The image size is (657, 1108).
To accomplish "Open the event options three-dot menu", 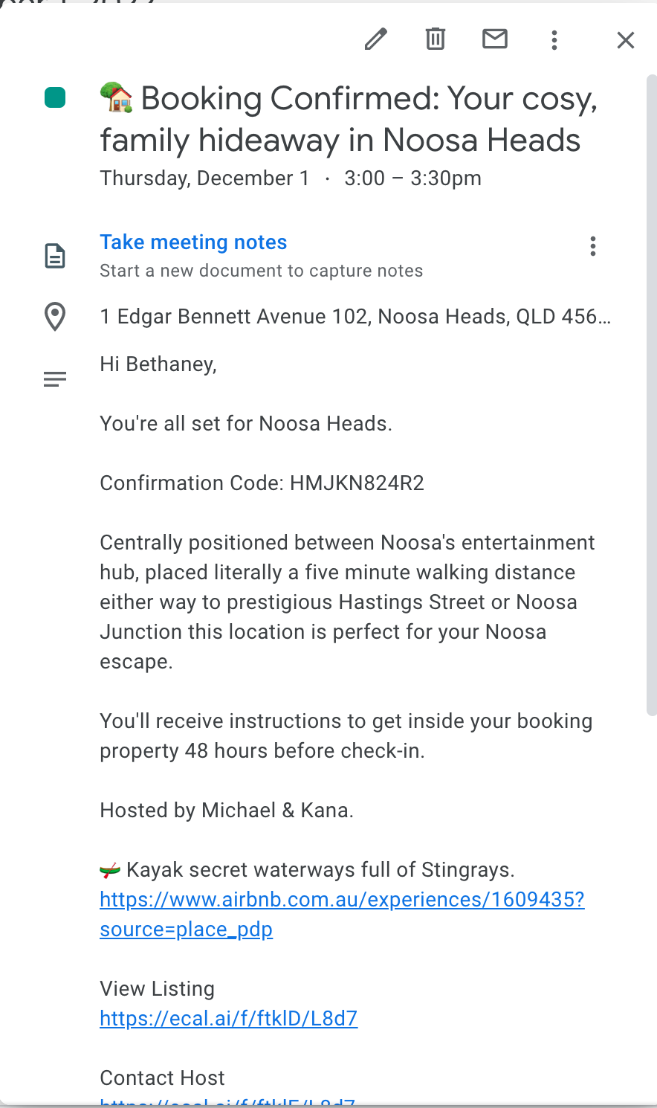I will coord(554,40).
